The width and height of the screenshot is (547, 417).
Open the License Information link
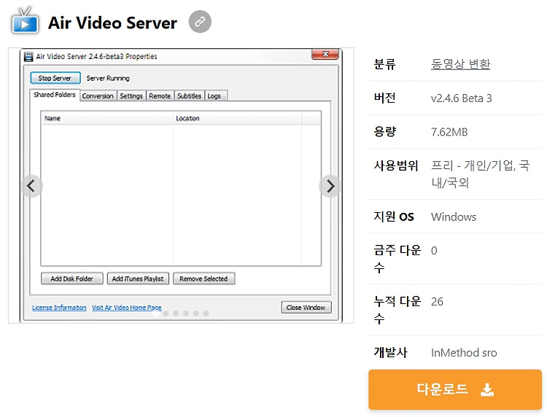pos(59,308)
